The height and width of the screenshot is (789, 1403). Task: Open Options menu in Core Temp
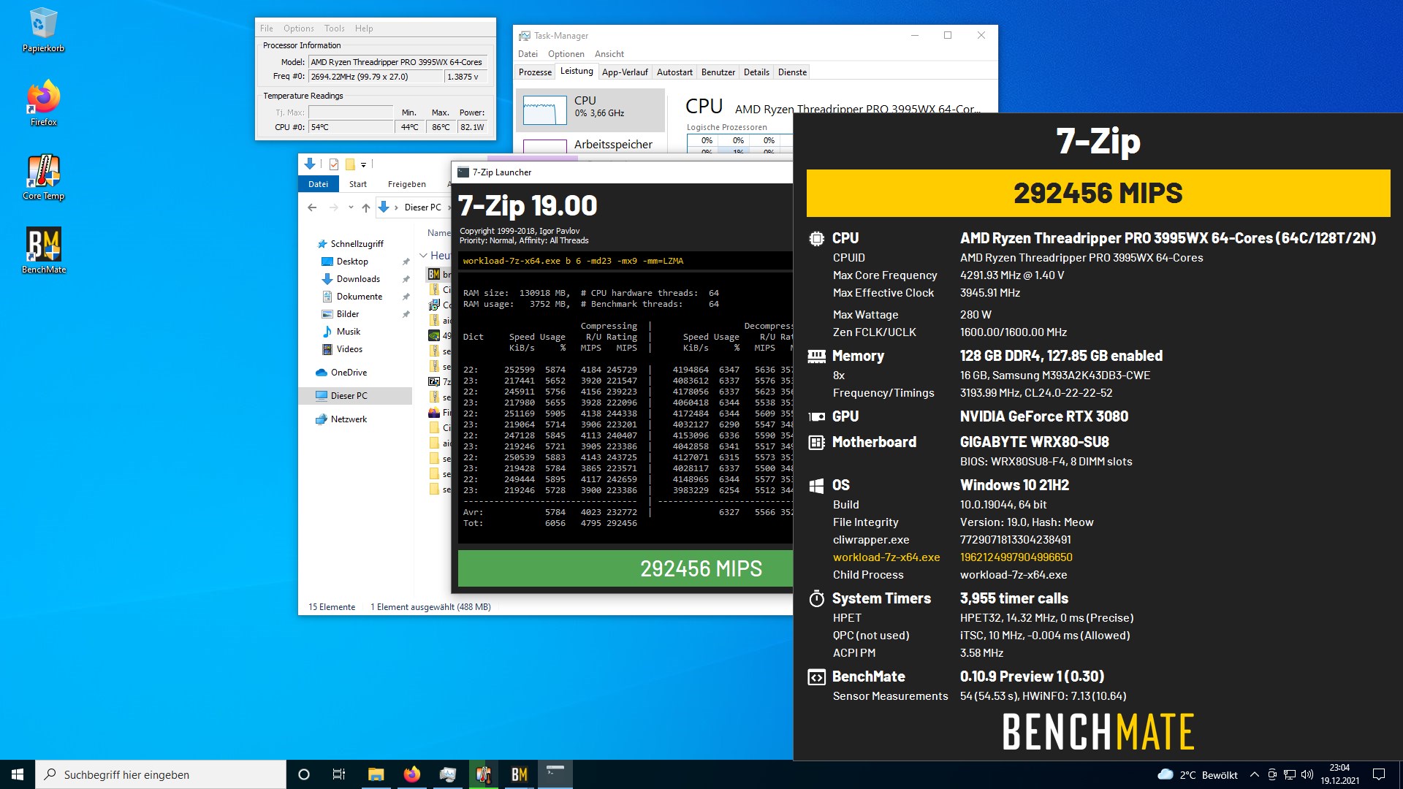[x=298, y=28]
